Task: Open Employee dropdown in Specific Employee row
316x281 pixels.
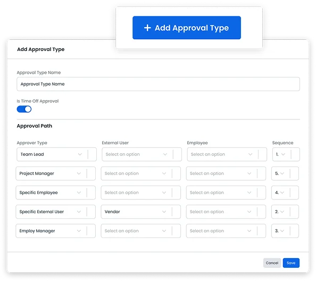Action: 226,192
